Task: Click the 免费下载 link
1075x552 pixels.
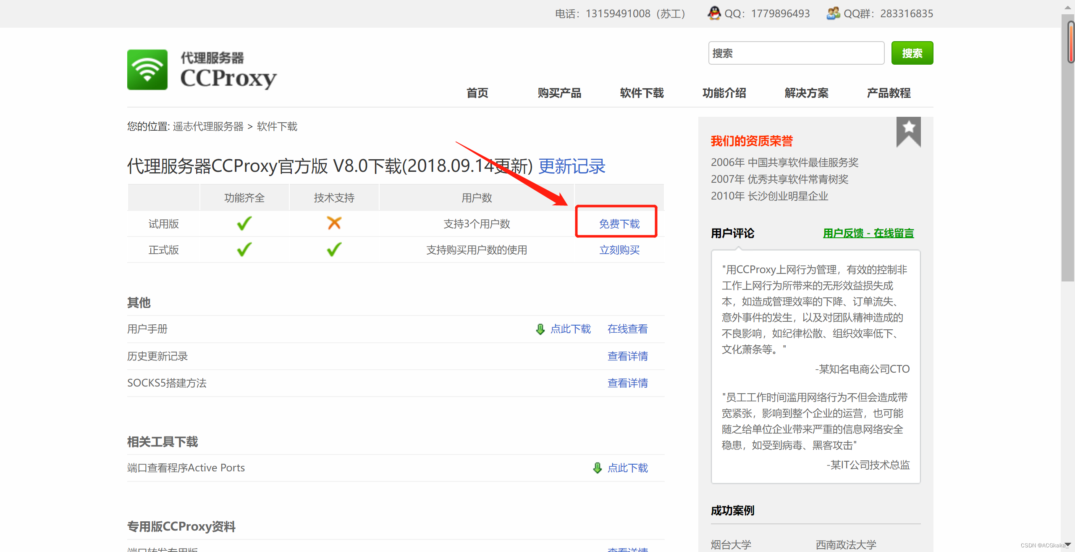Action: 619,224
